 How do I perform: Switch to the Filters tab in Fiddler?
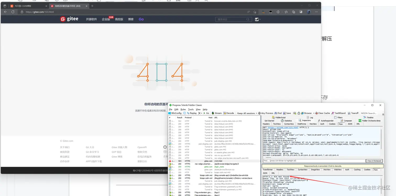[338, 118]
